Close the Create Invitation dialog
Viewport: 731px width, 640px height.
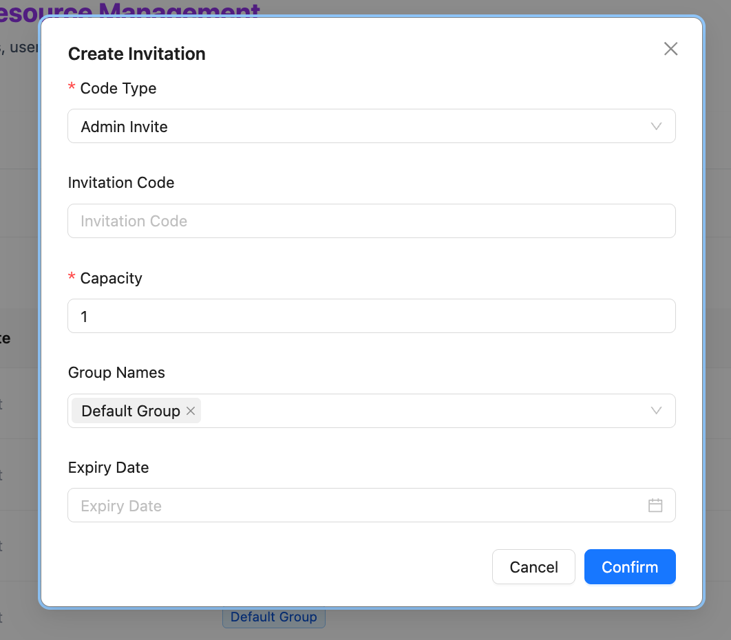click(670, 49)
